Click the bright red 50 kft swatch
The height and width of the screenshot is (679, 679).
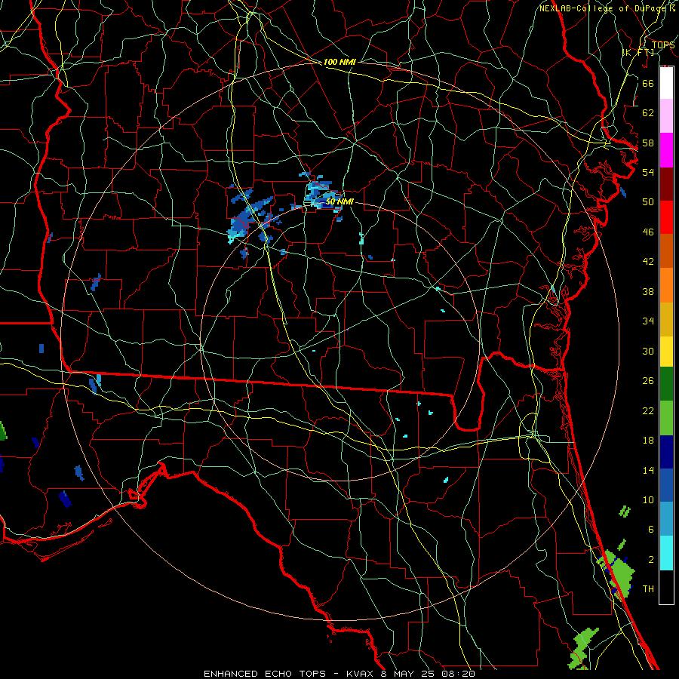(666, 217)
